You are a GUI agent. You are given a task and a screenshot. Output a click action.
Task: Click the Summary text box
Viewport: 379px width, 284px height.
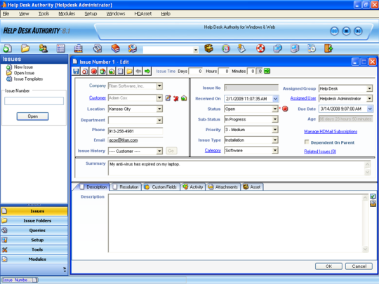(x=236, y=168)
